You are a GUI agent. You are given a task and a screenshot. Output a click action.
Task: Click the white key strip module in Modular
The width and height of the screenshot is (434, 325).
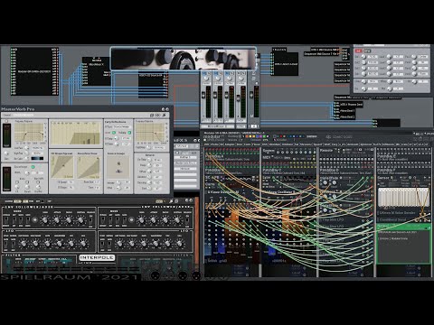pos(403,198)
